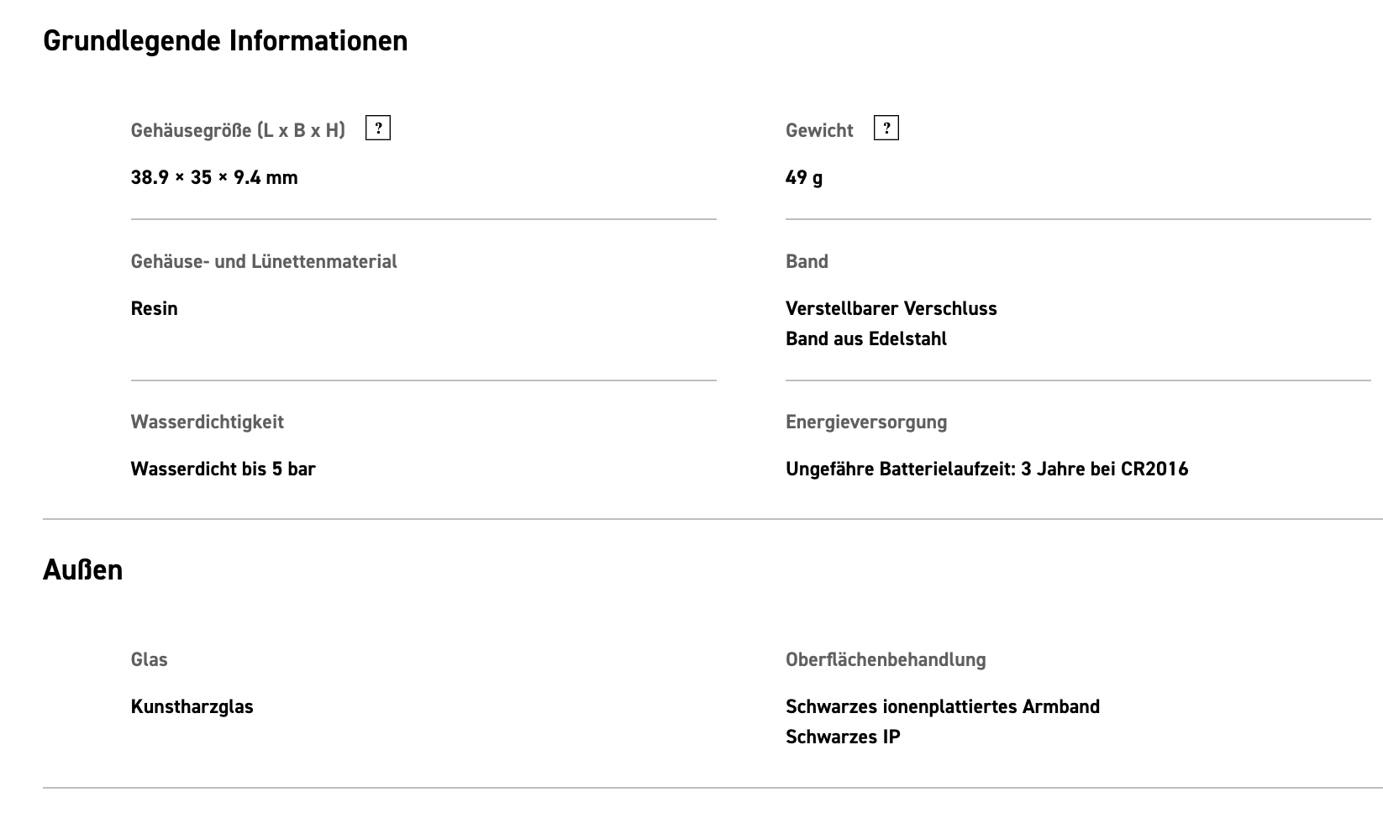Click the 49 g weight value

tap(804, 177)
